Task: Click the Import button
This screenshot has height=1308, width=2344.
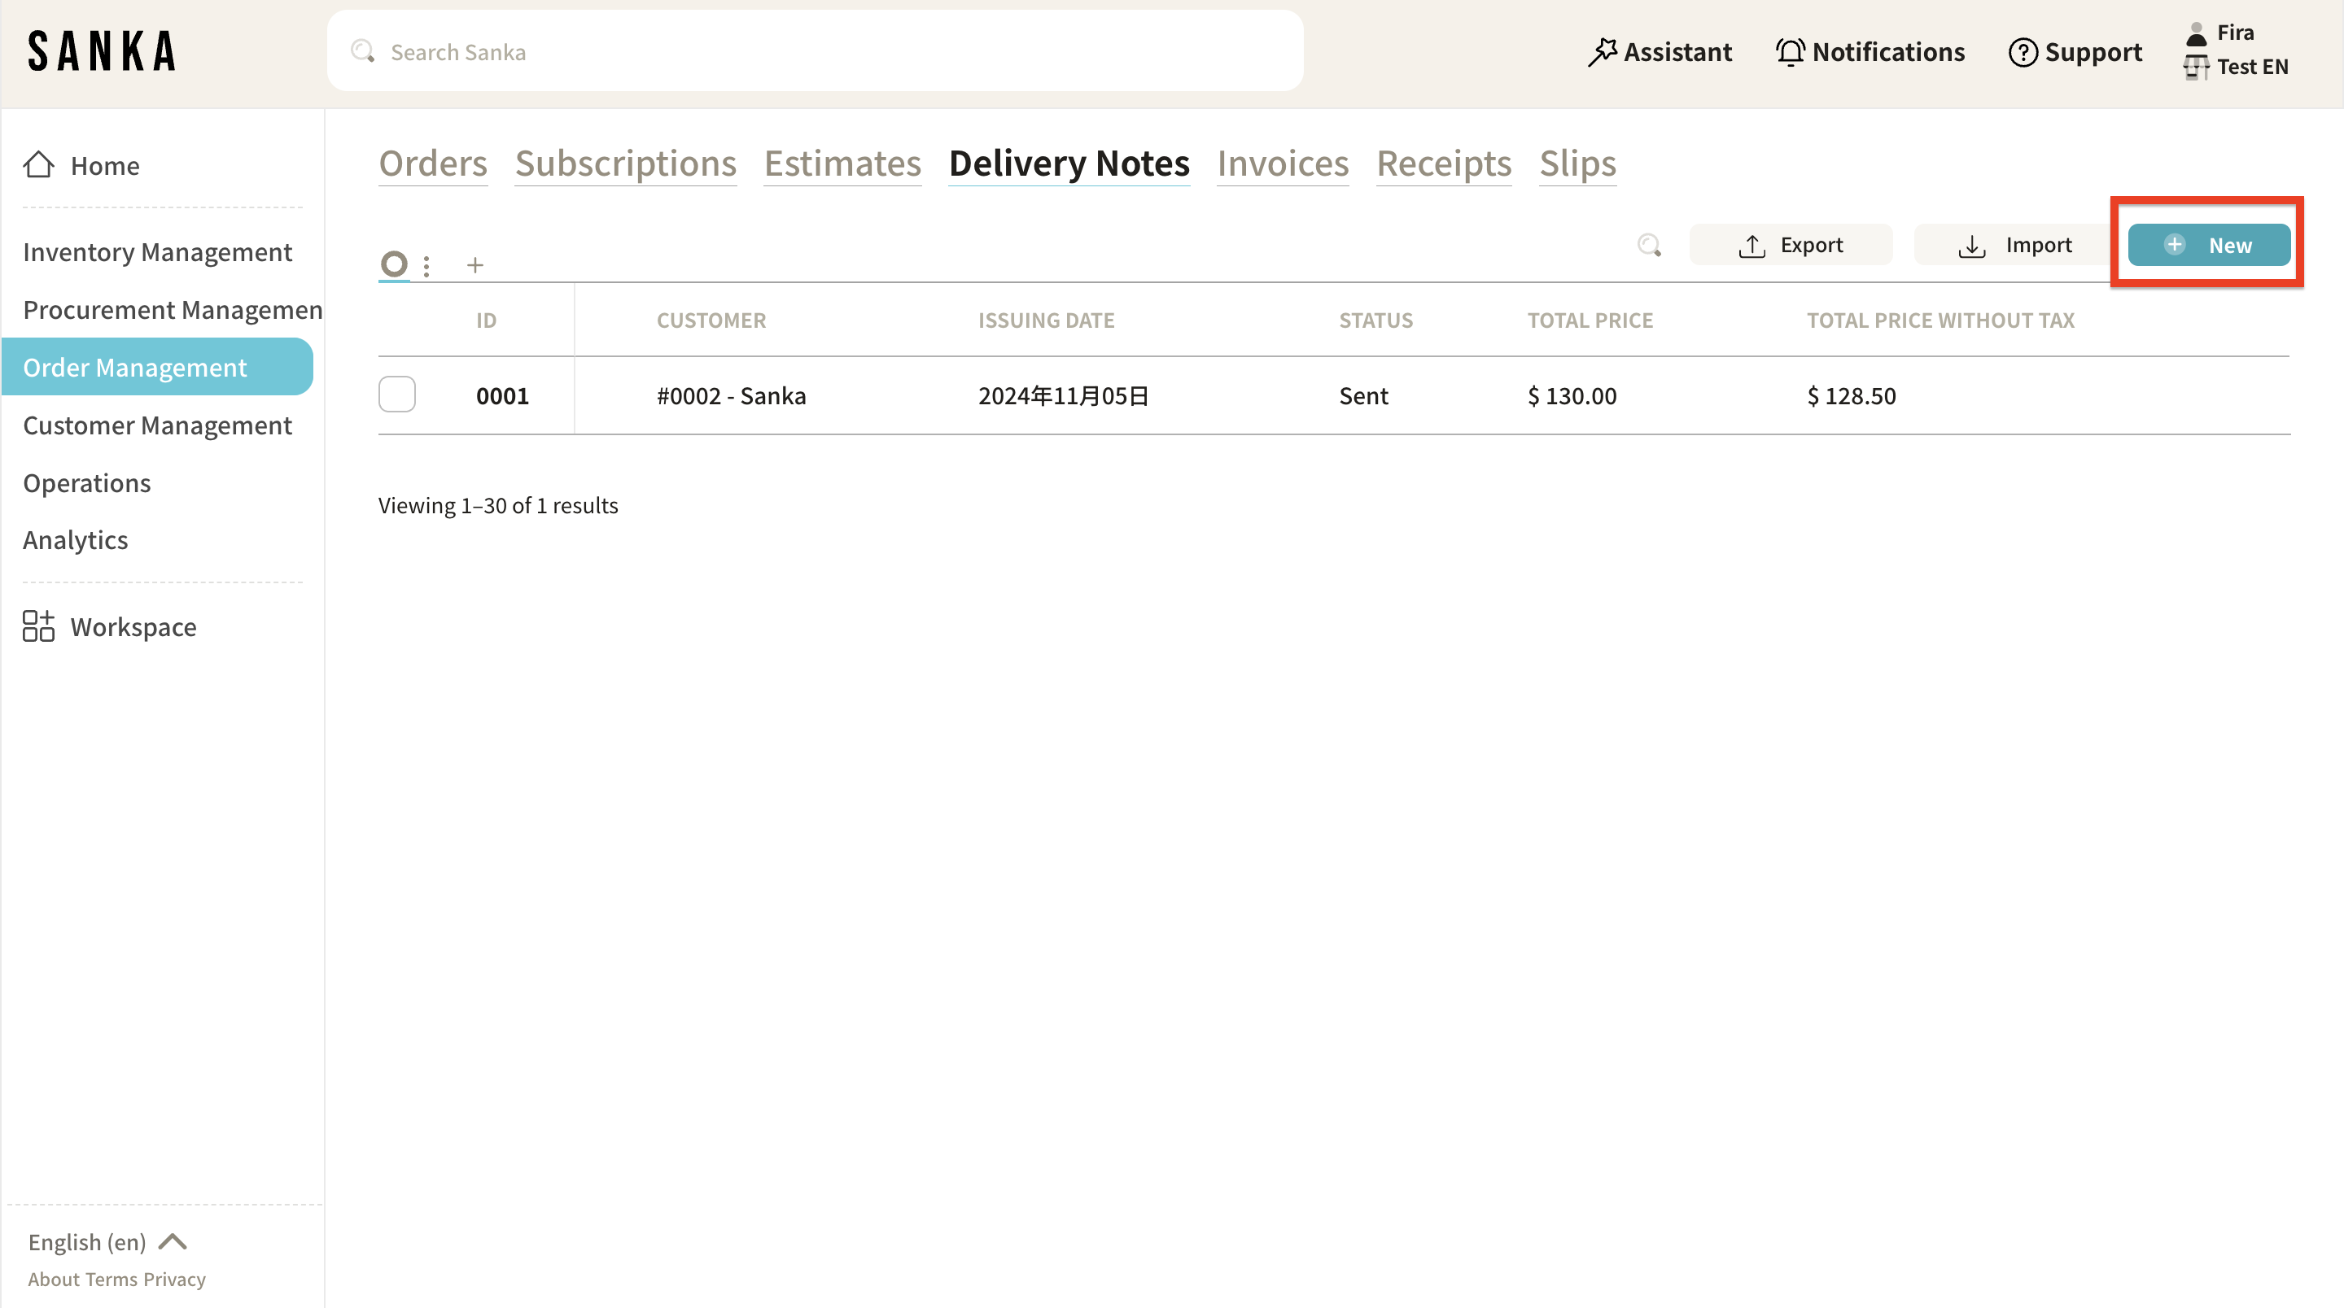Action: coord(2014,245)
